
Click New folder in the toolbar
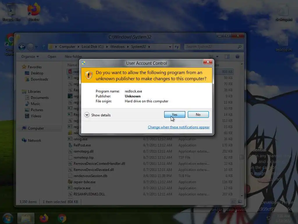[x=73, y=57]
